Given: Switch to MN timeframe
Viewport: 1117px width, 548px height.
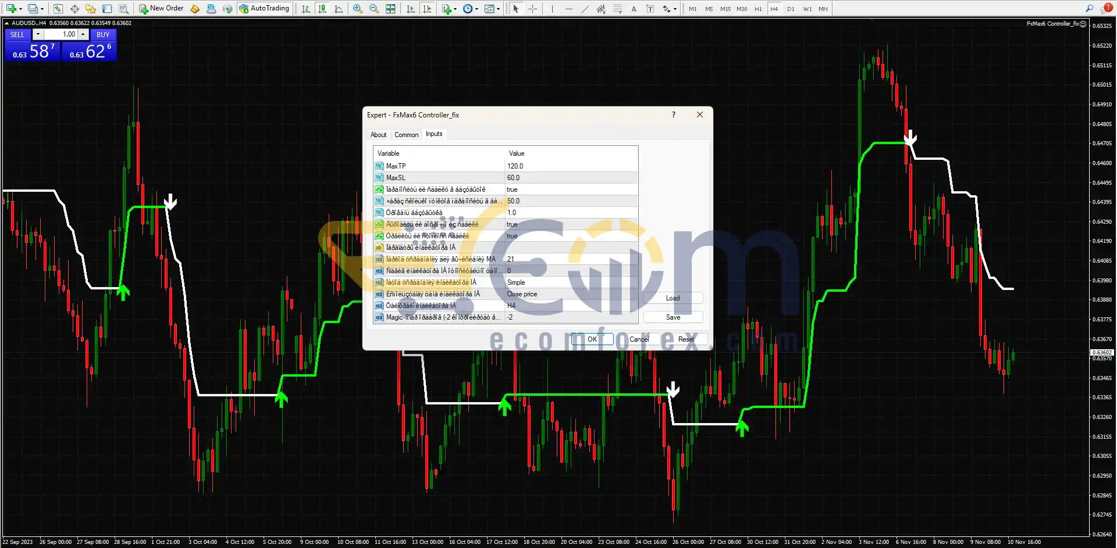Looking at the screenshot, I should (823, 9).
